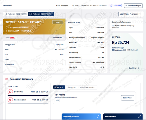The height and width of the screenshot is (120, 146).
Task: Click the Tipe value Consumer
Action: [x=100, y=28]
